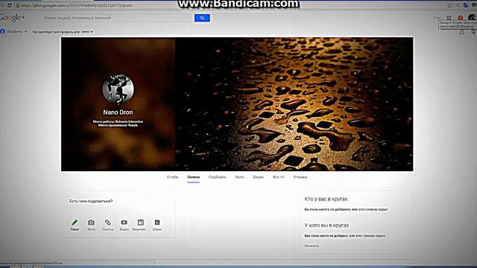This screenshot has height=268, width=477.
Task: Click the blue translate extension icon
Action: [465, 5]
